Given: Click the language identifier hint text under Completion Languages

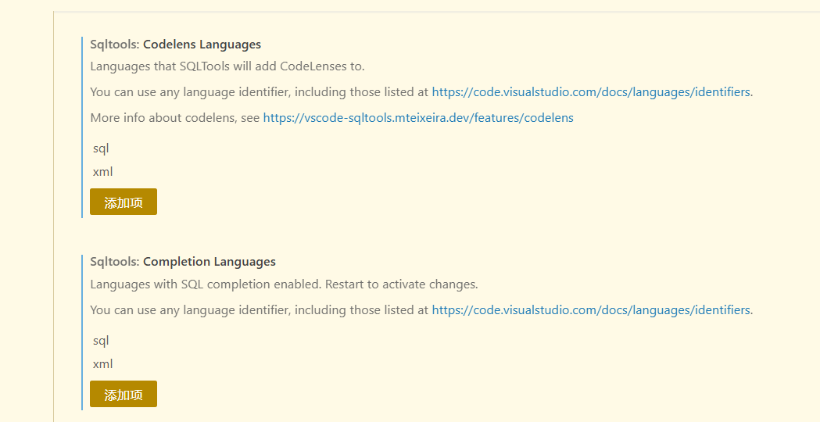Looking at the screenshot, I should click(259, 310).
